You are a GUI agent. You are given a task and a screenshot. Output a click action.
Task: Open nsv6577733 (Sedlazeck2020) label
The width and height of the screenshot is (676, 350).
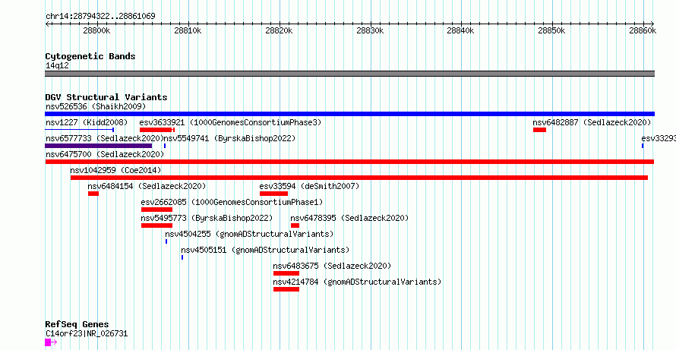click(x=104, y=138)
